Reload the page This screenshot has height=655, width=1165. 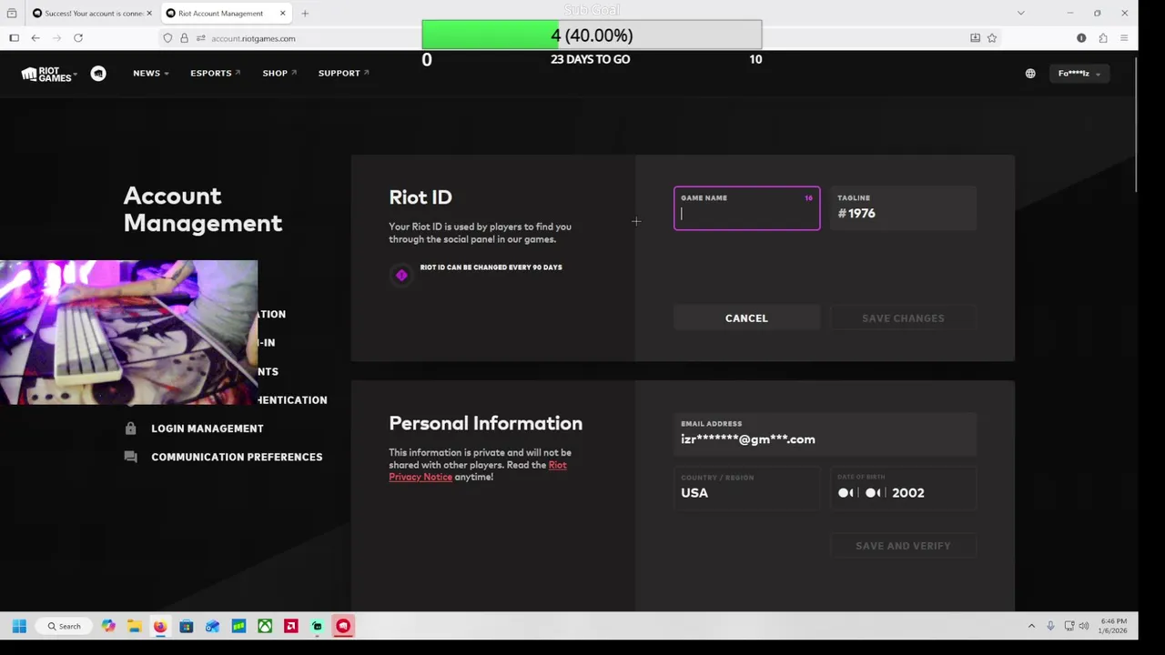coord(78,38)
